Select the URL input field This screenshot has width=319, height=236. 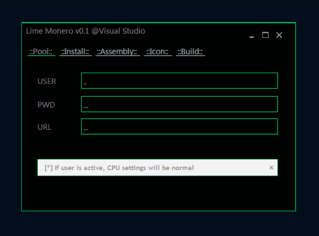tap(179, 127)
